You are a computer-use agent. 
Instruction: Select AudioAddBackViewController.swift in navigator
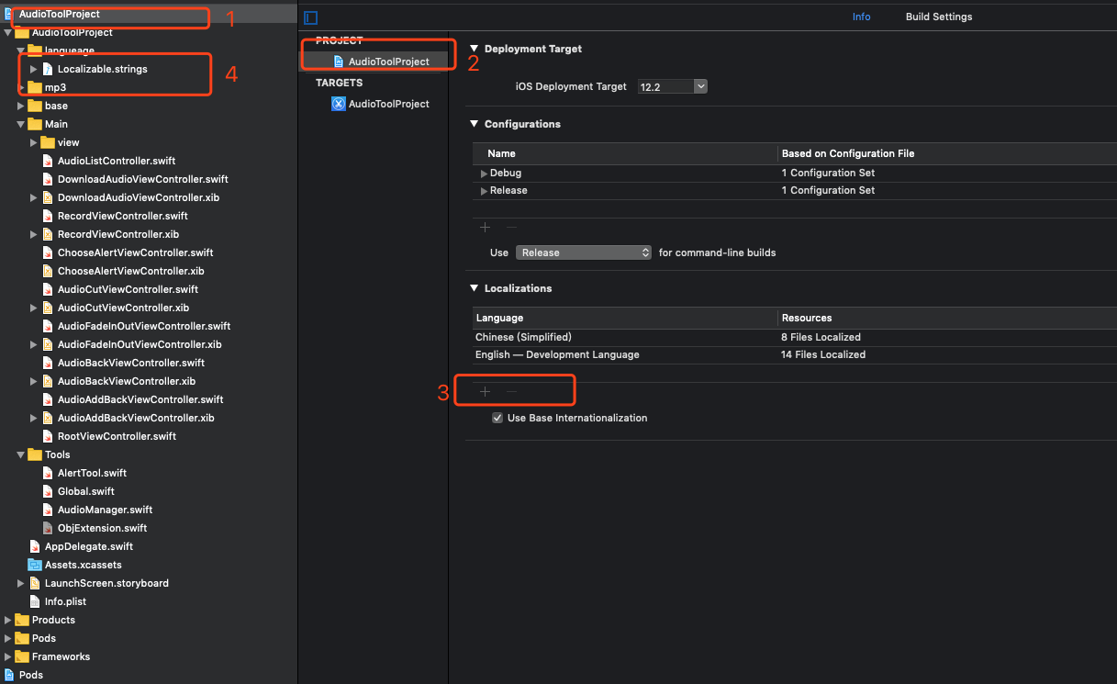click(x=140, y=399)
